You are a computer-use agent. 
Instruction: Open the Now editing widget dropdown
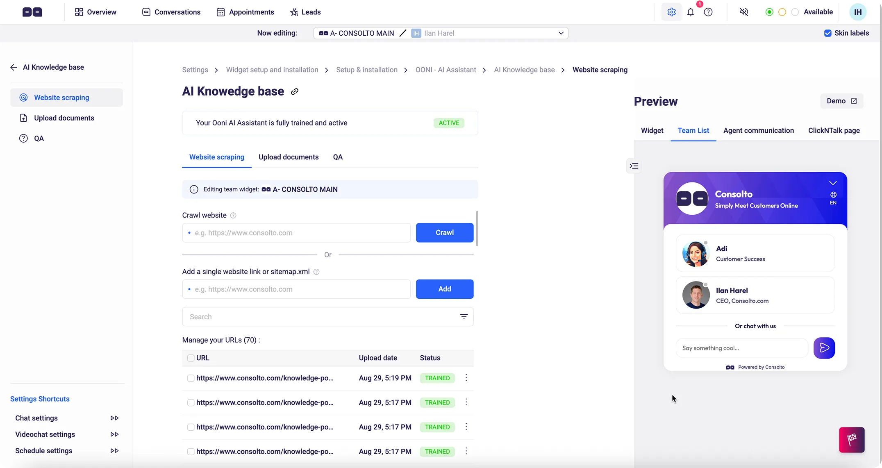(441, 33)
